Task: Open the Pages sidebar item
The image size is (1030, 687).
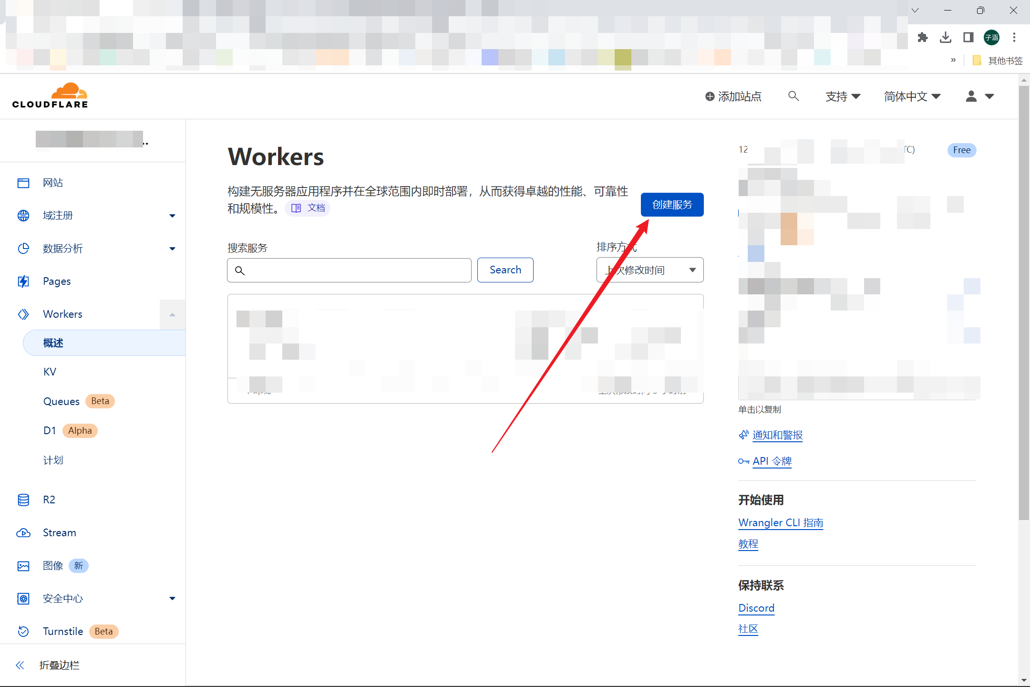Action: click(57, 281)
